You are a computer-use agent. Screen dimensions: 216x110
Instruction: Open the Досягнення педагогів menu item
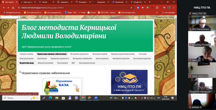point(142,58)
